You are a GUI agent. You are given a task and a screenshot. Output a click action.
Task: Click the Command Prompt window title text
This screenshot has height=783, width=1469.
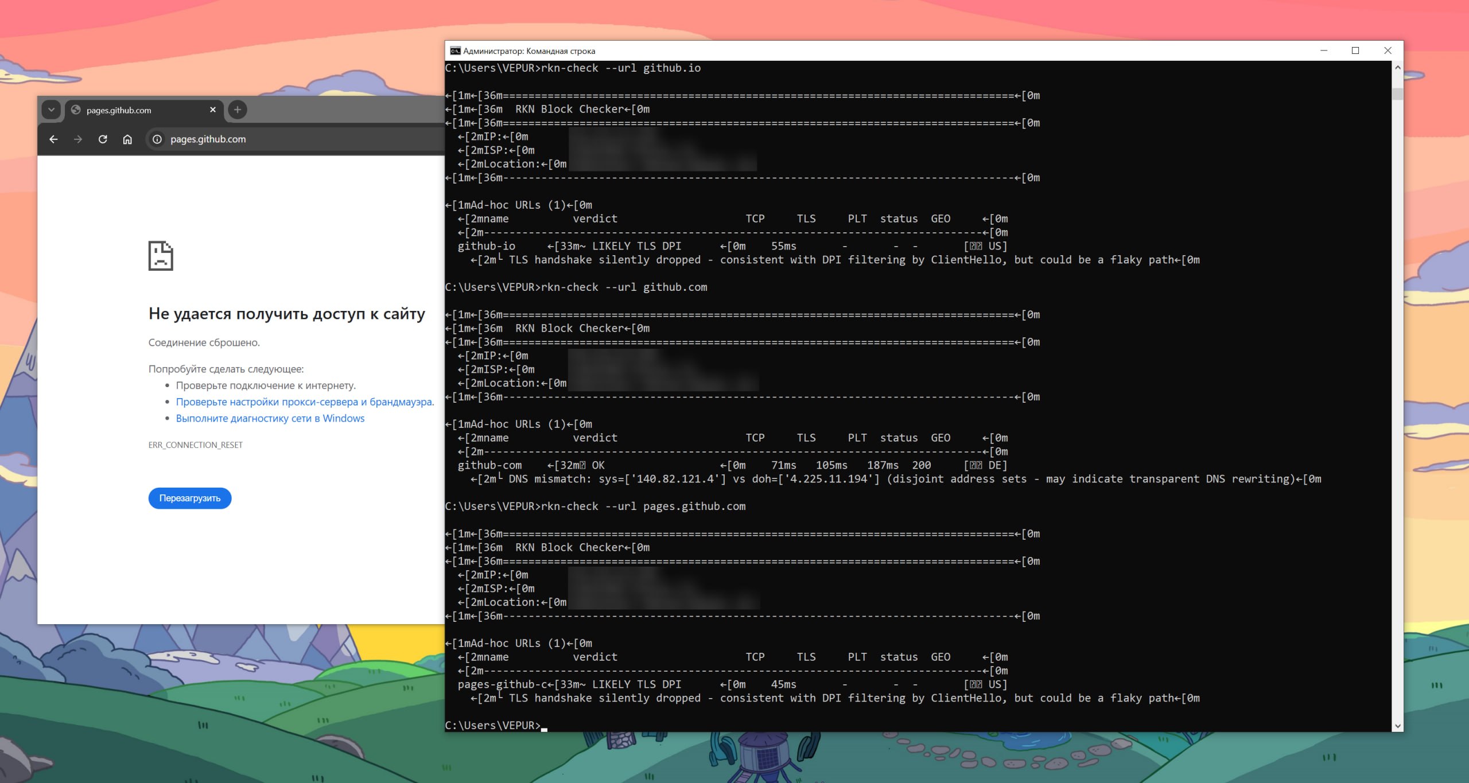pyautogui.click(x=529, y=51)
